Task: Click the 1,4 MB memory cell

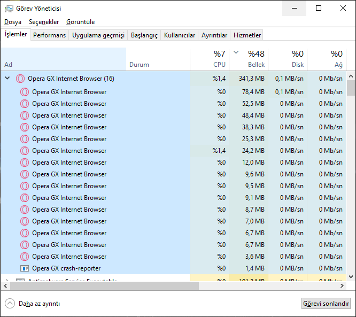Action: [249, 268]
